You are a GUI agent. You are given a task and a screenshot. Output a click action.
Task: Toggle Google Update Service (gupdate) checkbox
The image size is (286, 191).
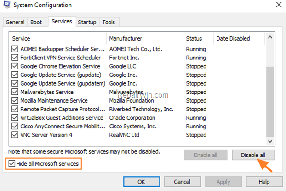[15, 75]
